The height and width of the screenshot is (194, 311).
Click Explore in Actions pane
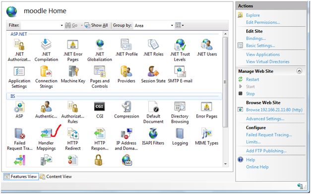tap(252, 15)
